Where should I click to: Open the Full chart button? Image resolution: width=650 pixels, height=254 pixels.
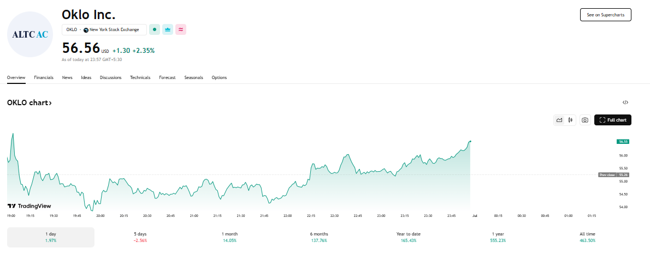613,120
